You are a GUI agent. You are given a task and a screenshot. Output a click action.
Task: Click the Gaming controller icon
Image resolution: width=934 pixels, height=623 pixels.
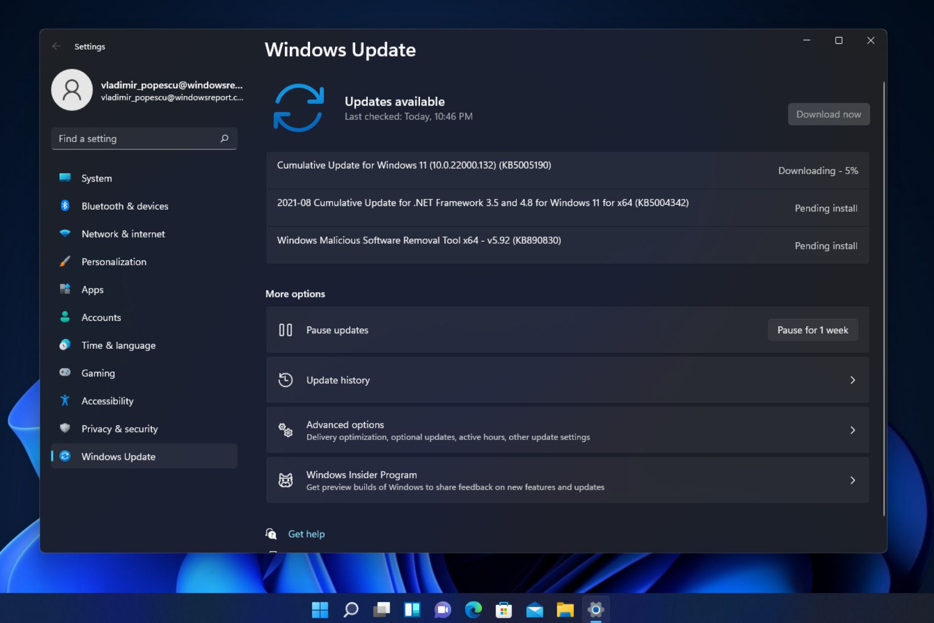(x=65, y=372)
